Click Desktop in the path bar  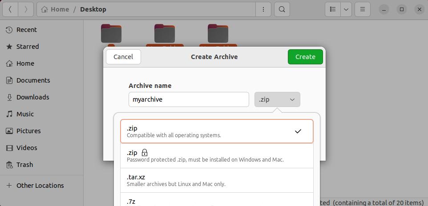click(x=93, y=9)
